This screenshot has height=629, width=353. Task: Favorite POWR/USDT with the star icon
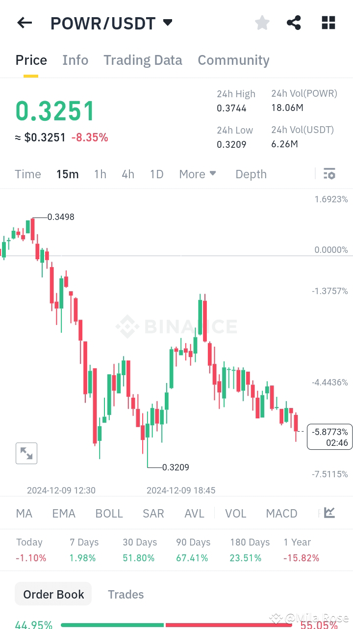coord(262,23)
